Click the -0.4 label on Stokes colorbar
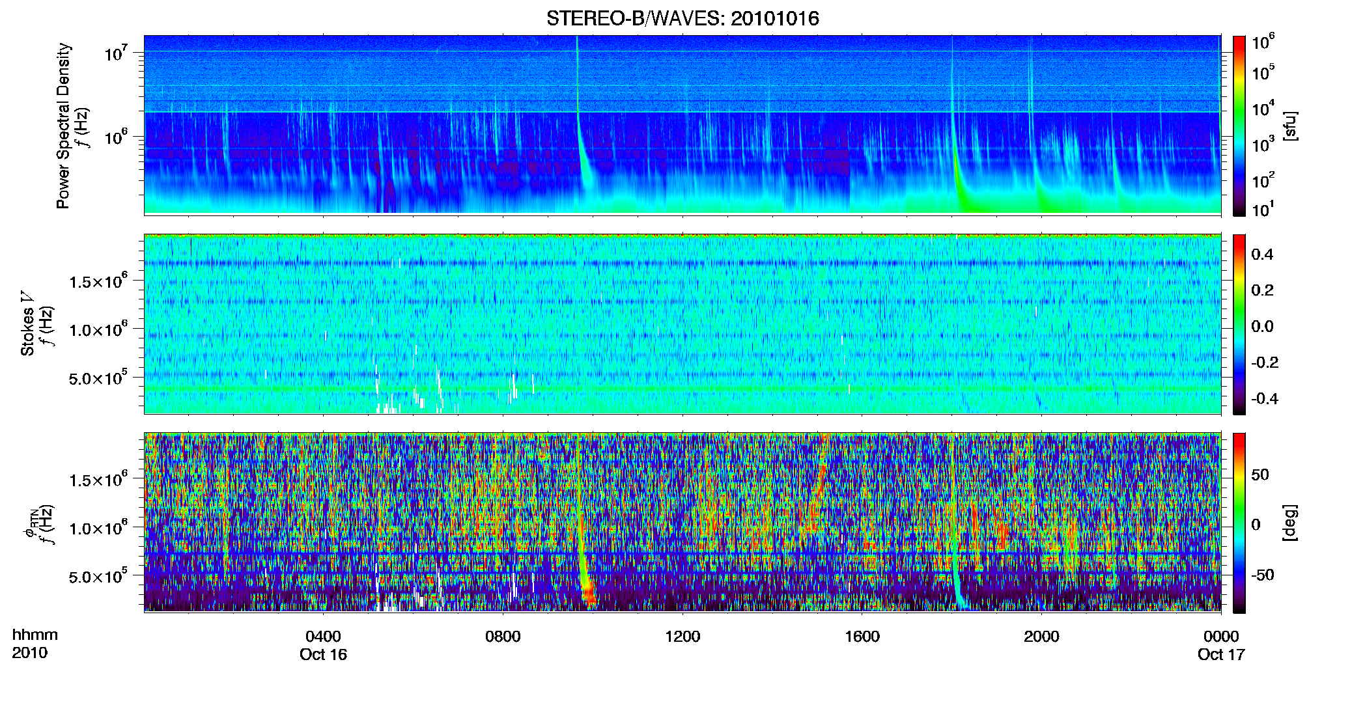Image resolution: width=1365 pixels, height=703 pixels. [x=1265, y=398]
